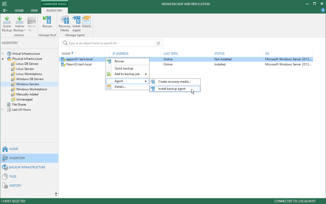
Task: Switch to the Inventory ribbon tab
Action: 54,11
